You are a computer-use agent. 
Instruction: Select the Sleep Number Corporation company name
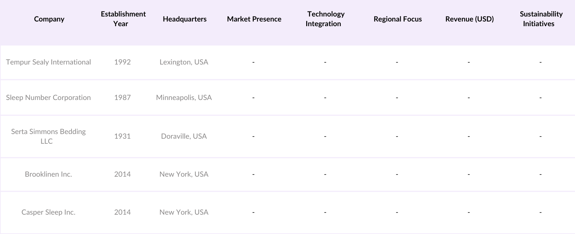[49, 97]
